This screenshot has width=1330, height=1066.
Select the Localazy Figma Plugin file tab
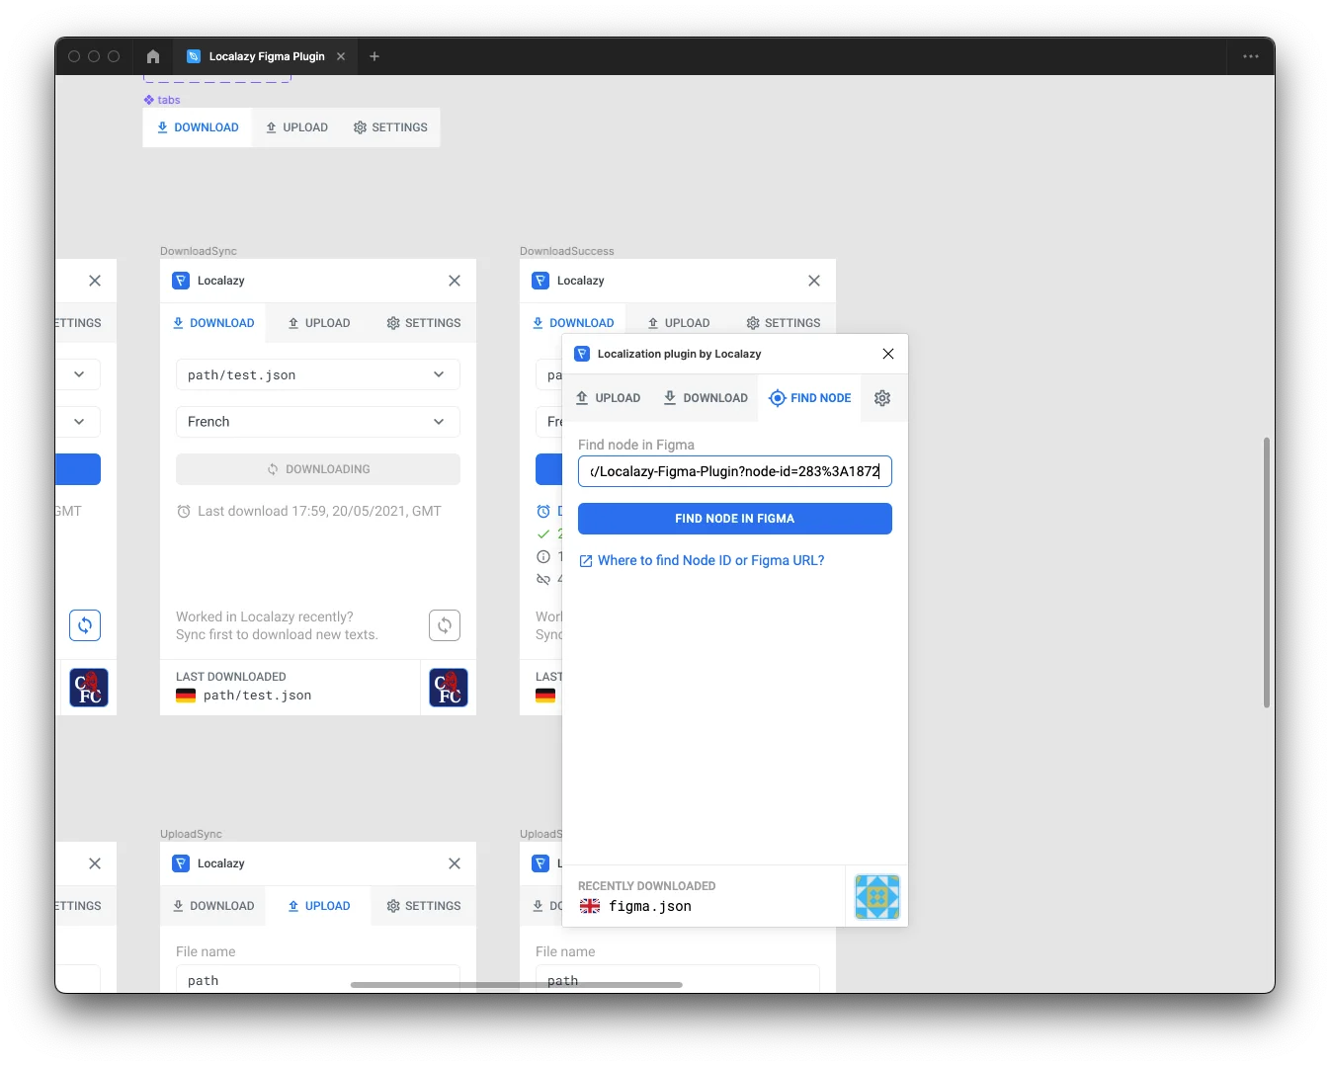[266, 56]
